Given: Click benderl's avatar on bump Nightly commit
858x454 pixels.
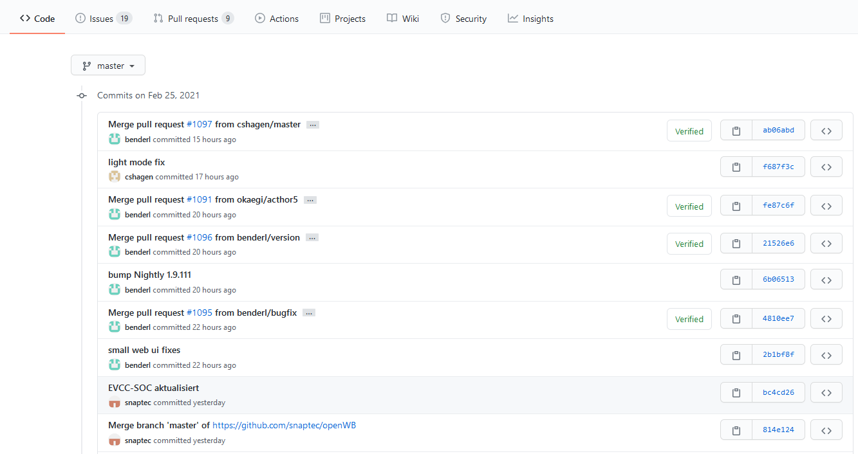Looking at the screenshot, I should (x=115, y=290).
